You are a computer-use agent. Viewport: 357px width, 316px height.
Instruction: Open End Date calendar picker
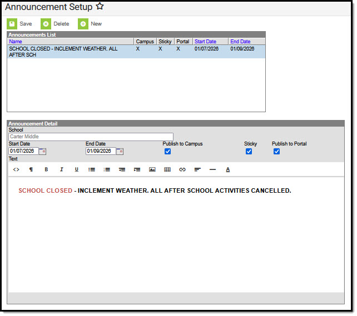pos(120,152)
